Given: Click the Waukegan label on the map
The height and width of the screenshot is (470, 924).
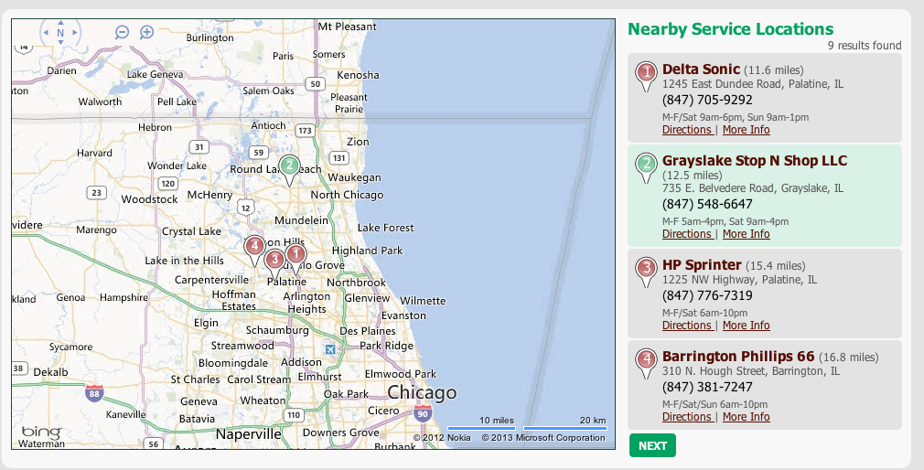Looking at the screenshot, I should click(x=354, y=177).
